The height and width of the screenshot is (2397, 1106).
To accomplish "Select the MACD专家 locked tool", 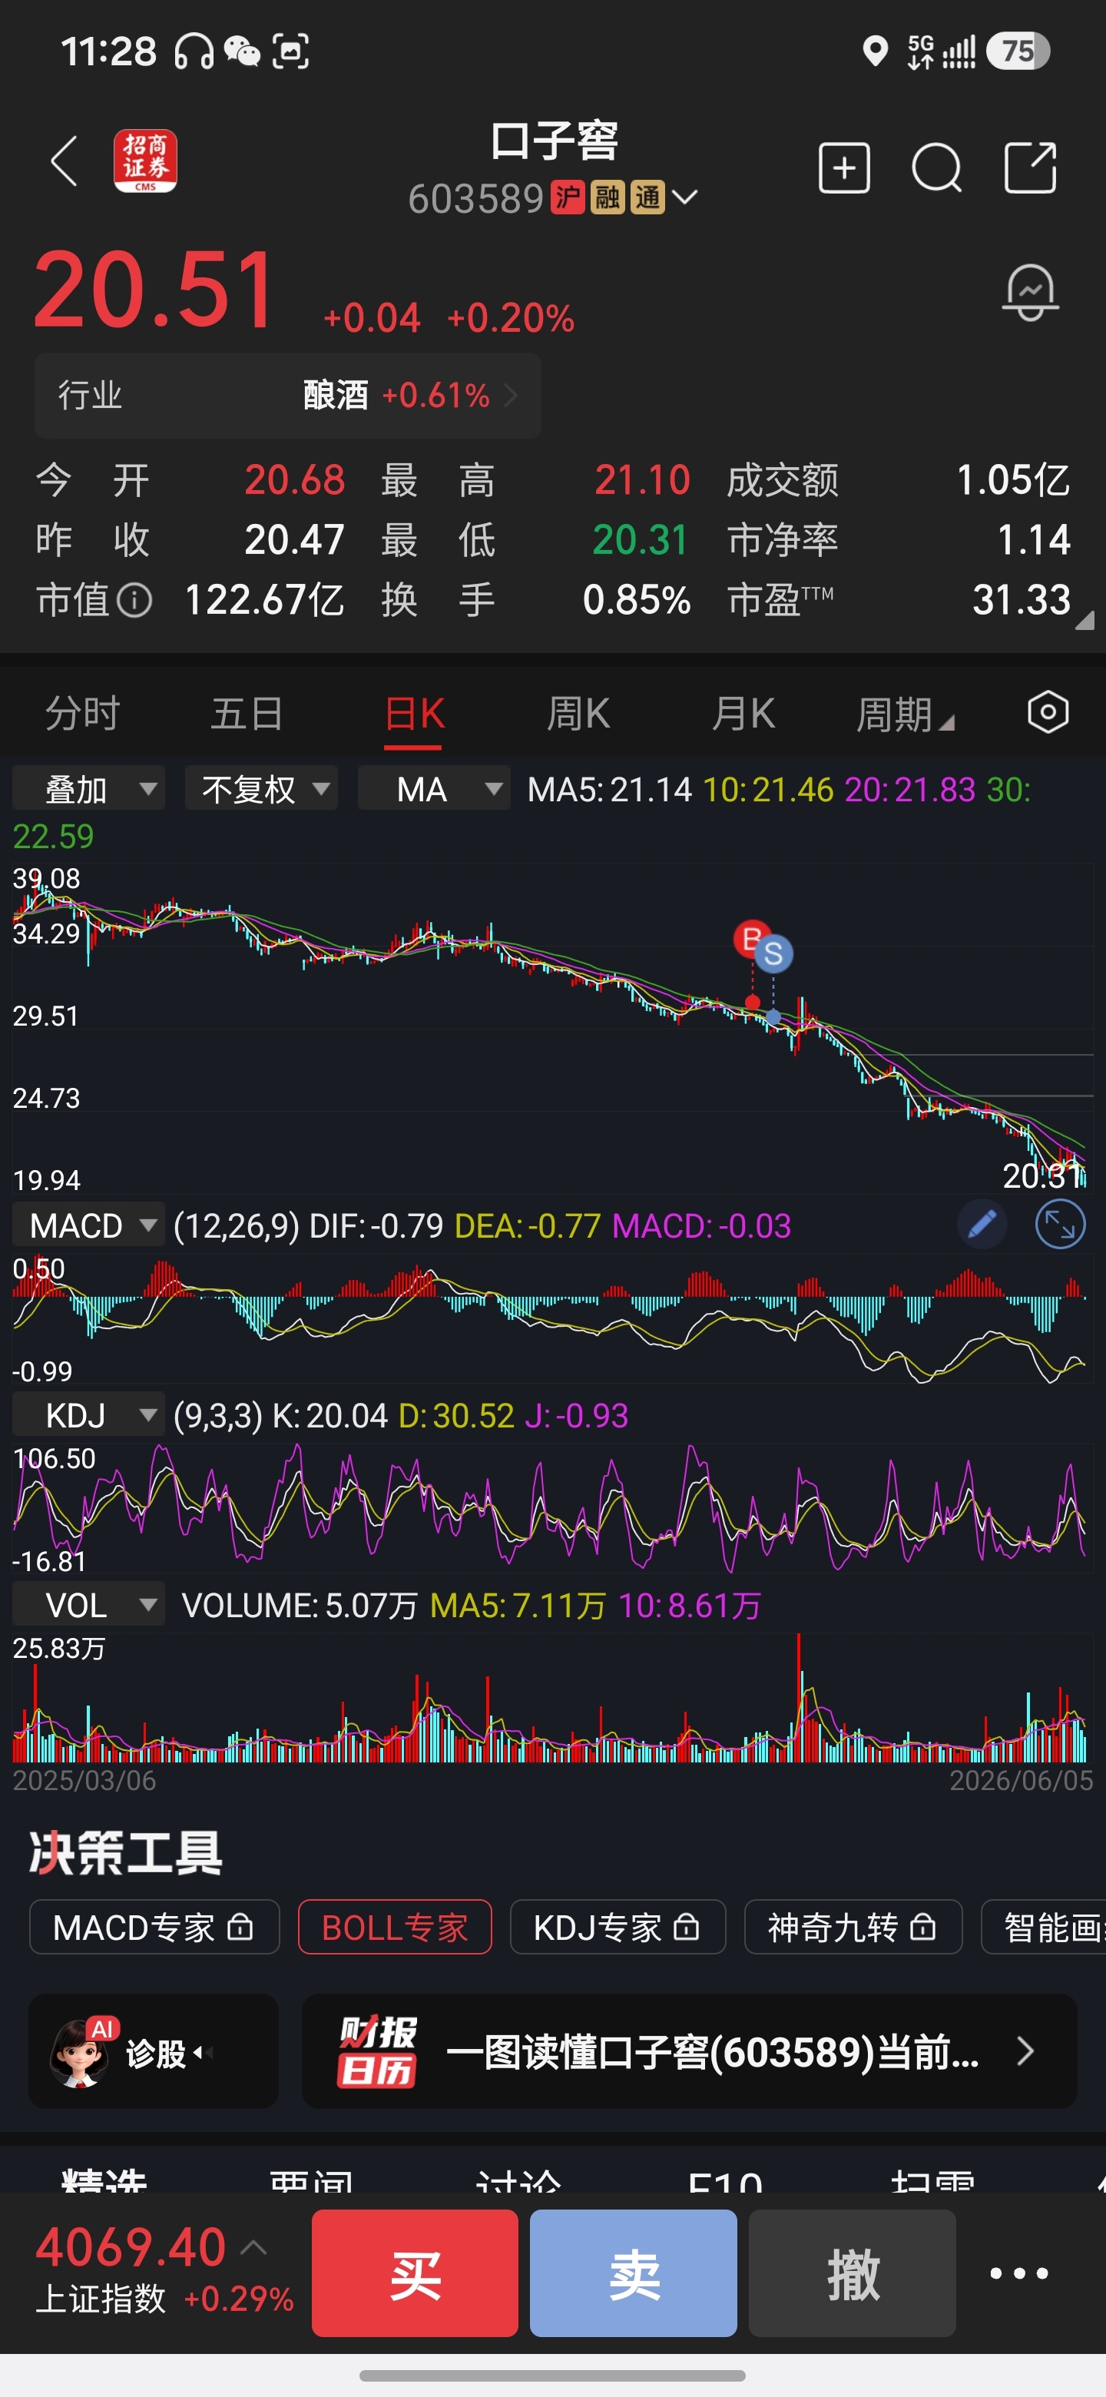I will pyautogui.click(x=154, y=1926).
